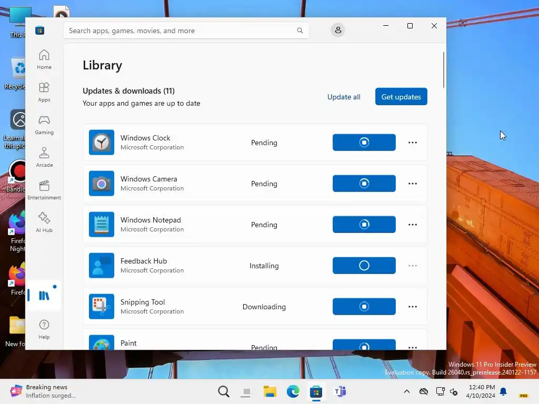Click the Windows Clock app icon
The width and height of the screenshot is (539, 404).
[x=102, y=142]
